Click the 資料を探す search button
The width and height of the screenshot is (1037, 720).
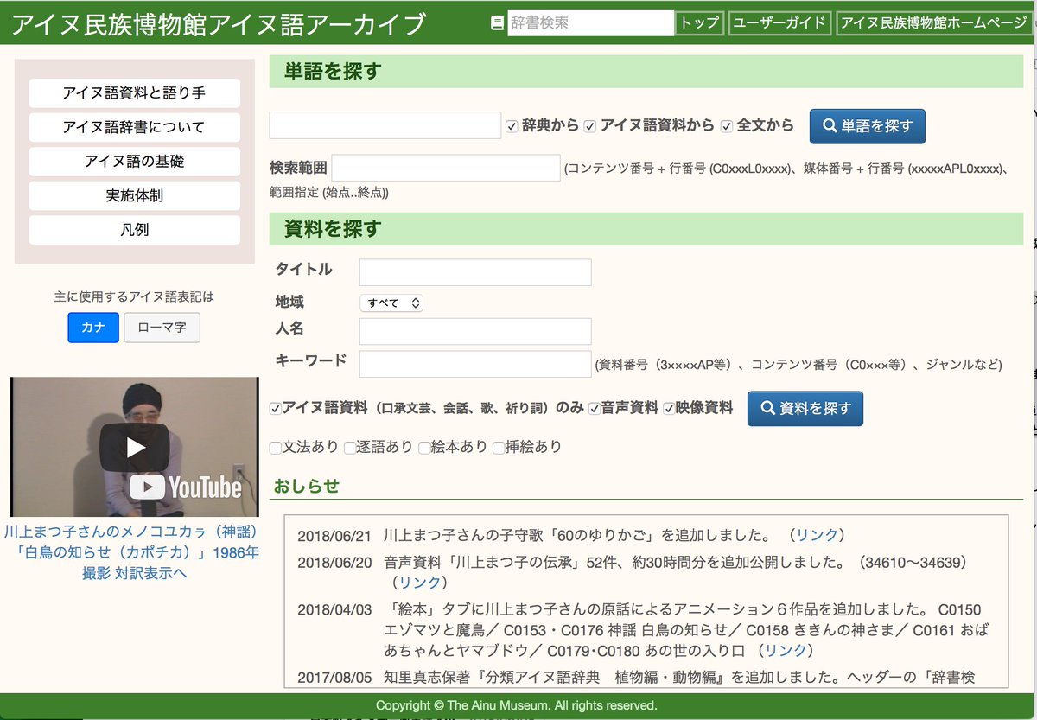pyautogui.click(x=805, y=408)
